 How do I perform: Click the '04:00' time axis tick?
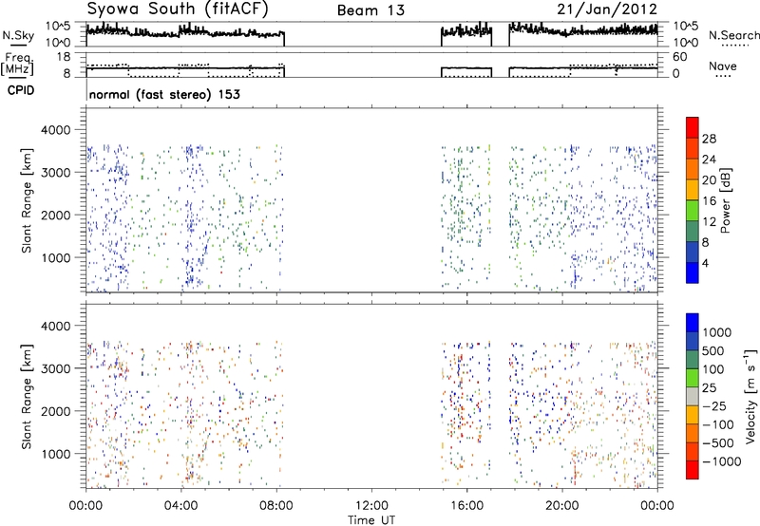click(x=180, y=506)
